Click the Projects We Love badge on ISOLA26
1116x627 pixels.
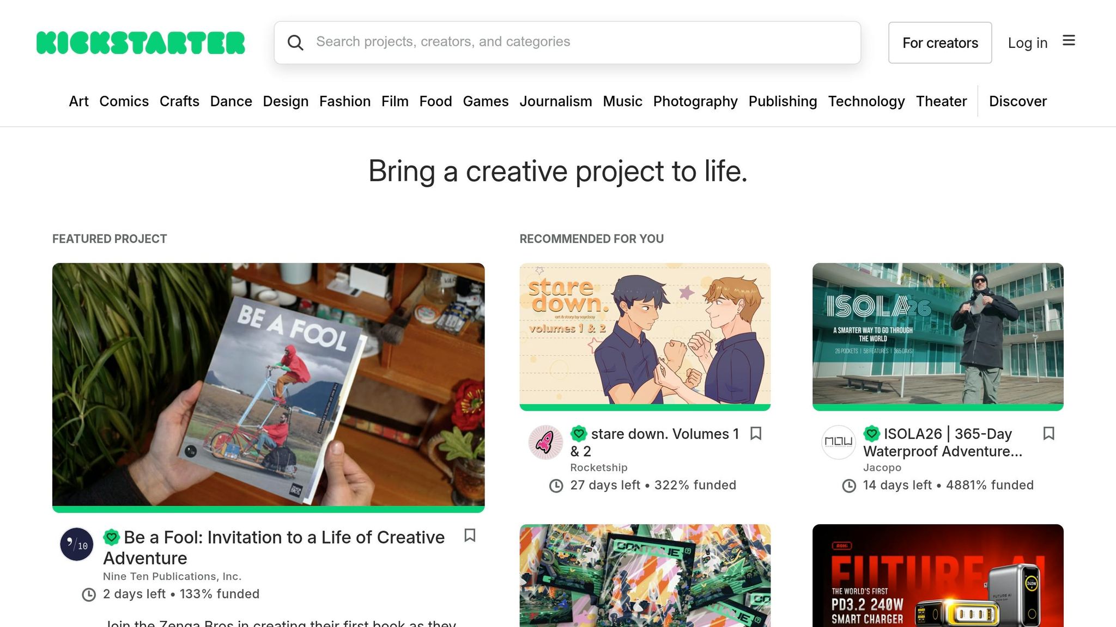(872, 434)
